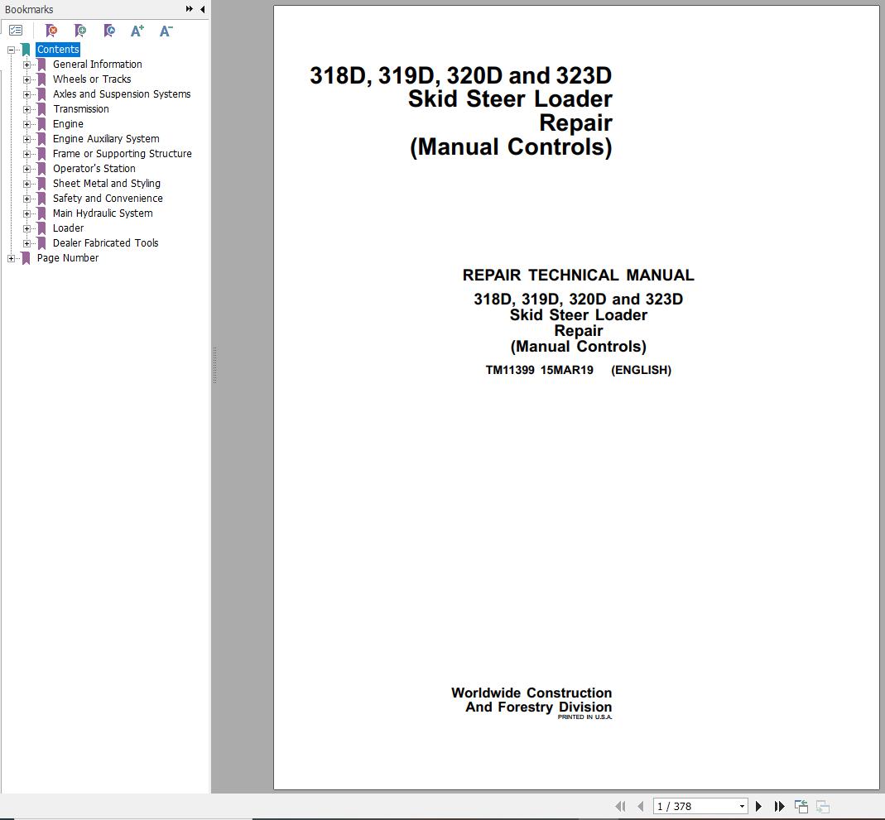Viewport: 885px width, 820px height.
Task: Open the Dealer Fabricated Tools bookmark
Action: (x=105, y=243)
